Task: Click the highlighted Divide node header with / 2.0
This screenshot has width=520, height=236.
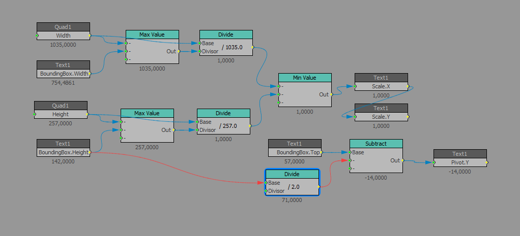Action: click(x=292, y=174)
